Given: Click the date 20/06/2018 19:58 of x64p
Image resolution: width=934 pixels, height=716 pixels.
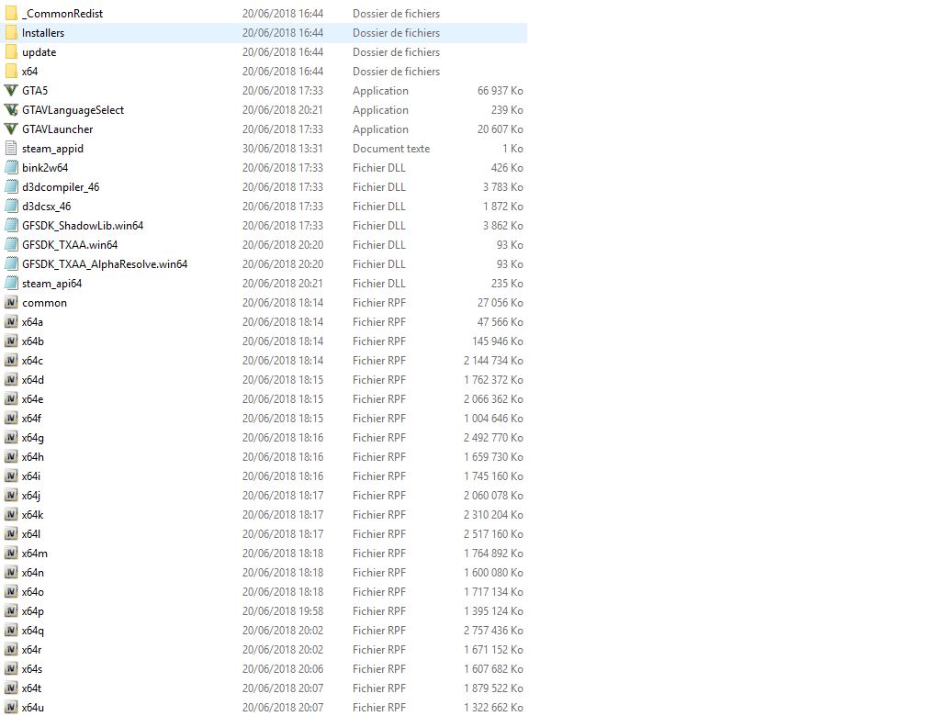Looking at the screenshot, I should coord(282,611).
